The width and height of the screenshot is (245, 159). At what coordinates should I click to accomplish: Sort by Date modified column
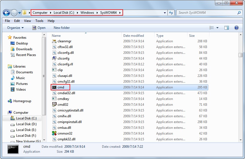click(138, 35)
